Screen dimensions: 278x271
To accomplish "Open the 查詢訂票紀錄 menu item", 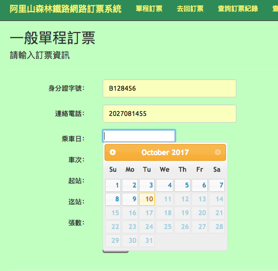I will coord(238,9).
